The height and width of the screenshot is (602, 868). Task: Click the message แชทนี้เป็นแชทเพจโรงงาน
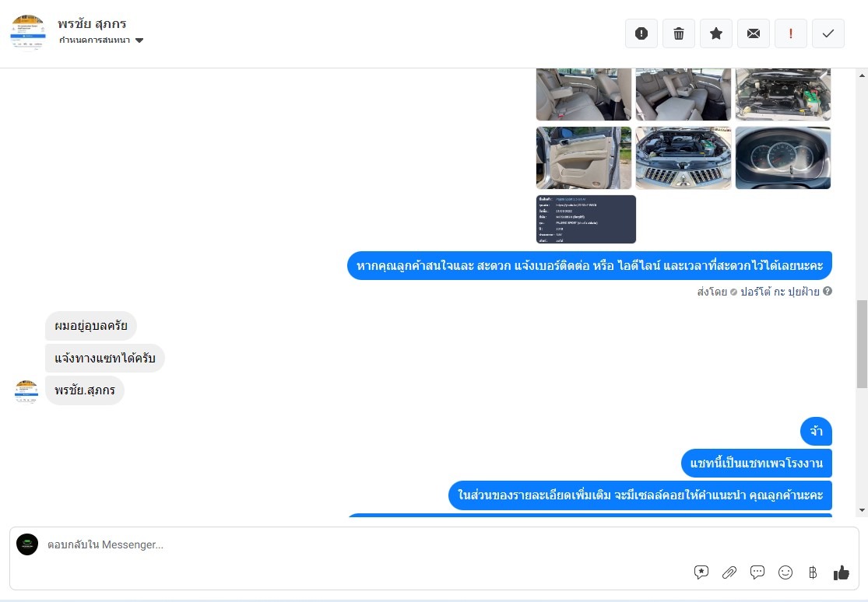[x=756, y=463]
